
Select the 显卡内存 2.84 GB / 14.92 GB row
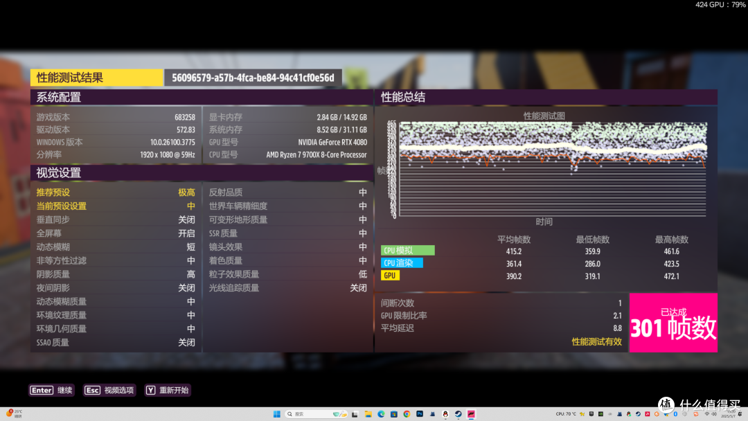tap(288, 117)
